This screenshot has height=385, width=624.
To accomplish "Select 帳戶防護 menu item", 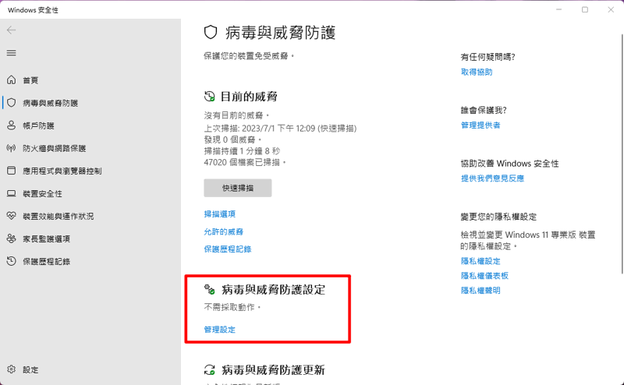I will point(38,125).
